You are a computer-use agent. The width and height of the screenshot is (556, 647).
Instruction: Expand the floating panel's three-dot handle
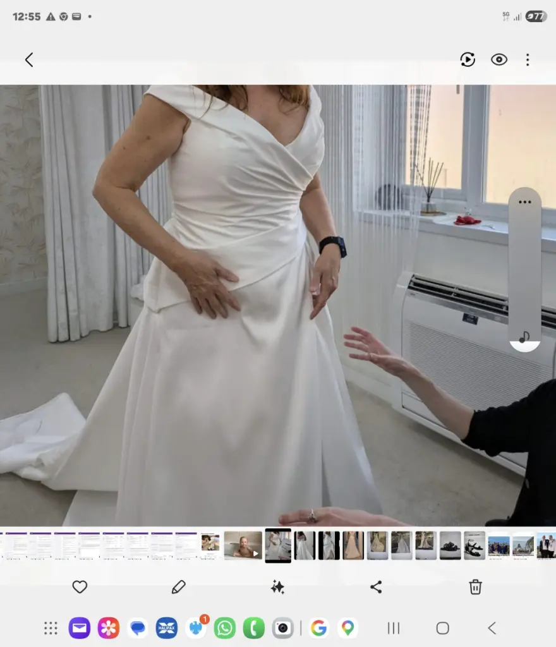coord(524,202)
